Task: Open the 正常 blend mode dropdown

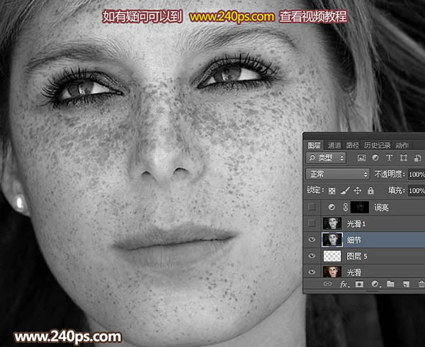Action: point(338,174)
